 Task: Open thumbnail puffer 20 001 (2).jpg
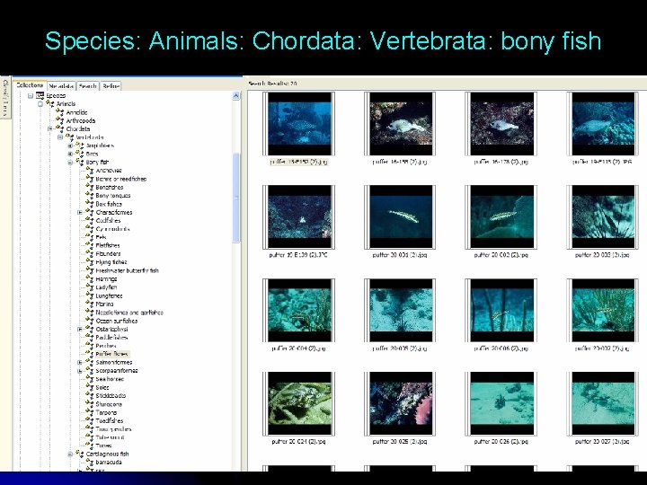(x=400, y=217)
